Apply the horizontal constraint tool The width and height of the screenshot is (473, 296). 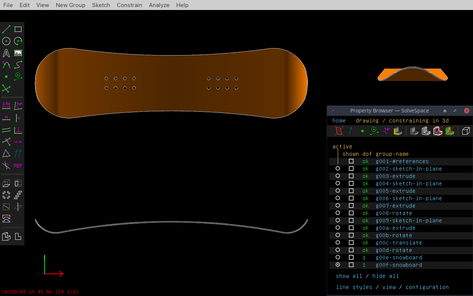coord(6,118)
